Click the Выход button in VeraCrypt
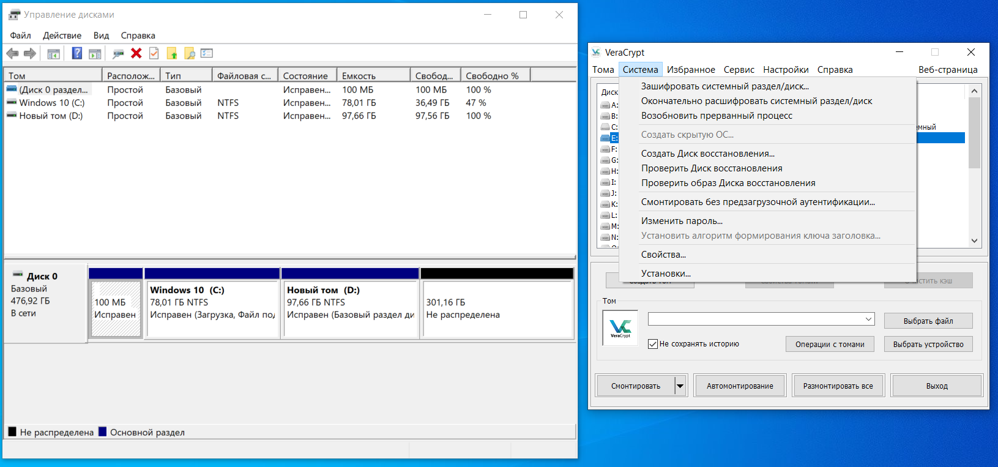The height and width of the screenshot is (467, 998). (x=937, y=386)
